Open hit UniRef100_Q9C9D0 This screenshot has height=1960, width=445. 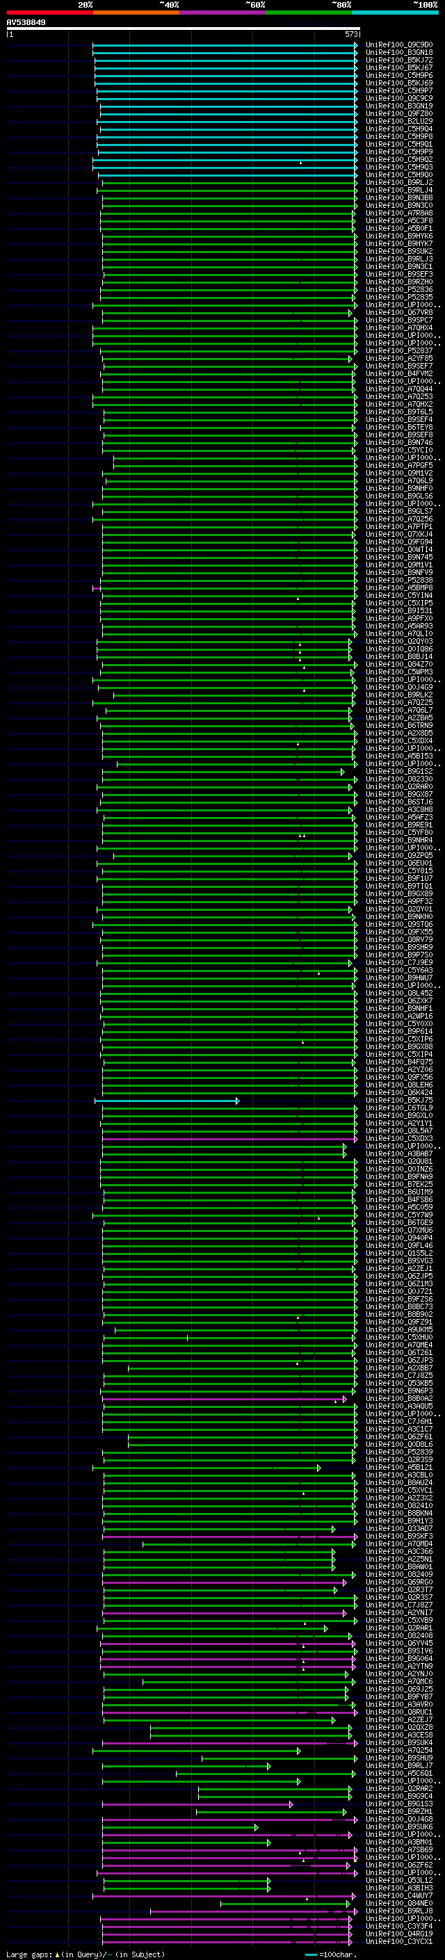coord(399,45)
